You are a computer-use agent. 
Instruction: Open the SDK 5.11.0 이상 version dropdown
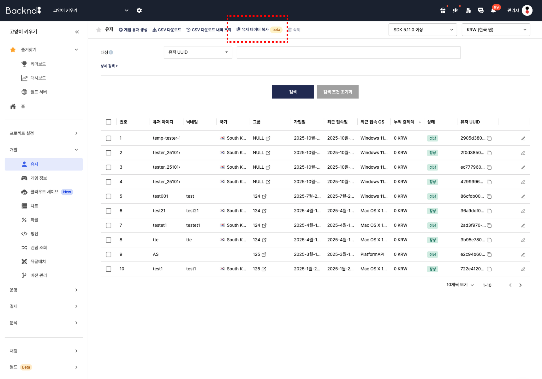click(422, 30)
